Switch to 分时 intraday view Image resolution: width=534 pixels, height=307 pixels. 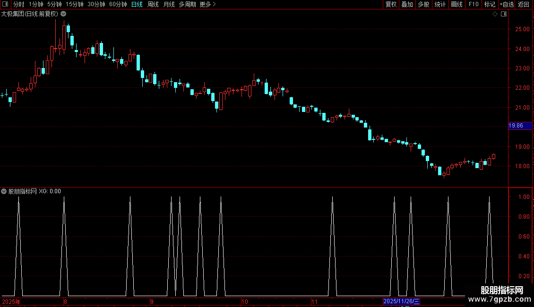point(18,4)
